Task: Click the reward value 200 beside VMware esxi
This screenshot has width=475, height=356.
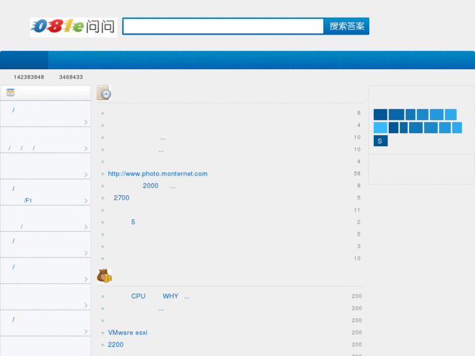Action: pyautogui.click(x=357, y=332)
